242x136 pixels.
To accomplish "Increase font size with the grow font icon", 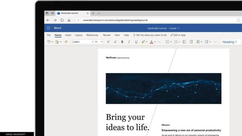I will (108, 42).
